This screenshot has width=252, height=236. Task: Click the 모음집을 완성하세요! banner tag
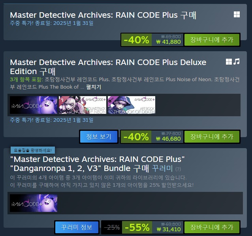pos(33,150)
